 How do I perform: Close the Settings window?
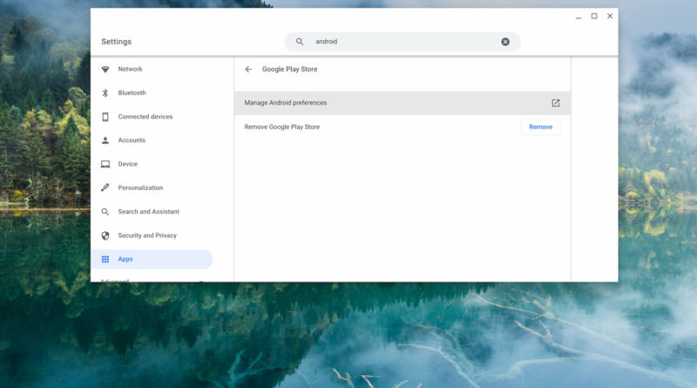[x=610, y=17]
